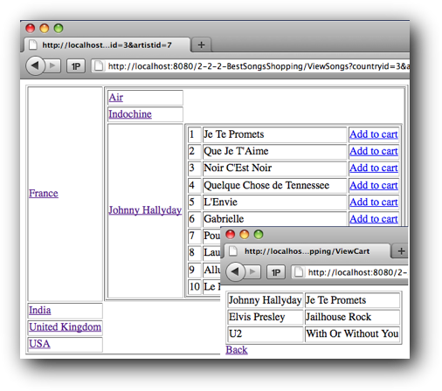Image resolution: width=442 pixels, height=391 pixels.
Task: Add Gabrielle to cart
Action: [374, 219]
